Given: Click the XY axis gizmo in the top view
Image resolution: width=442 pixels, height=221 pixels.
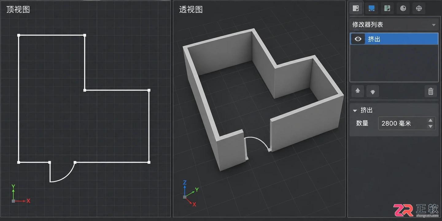Looking at the screenshot, I should [x=20, y=194].
